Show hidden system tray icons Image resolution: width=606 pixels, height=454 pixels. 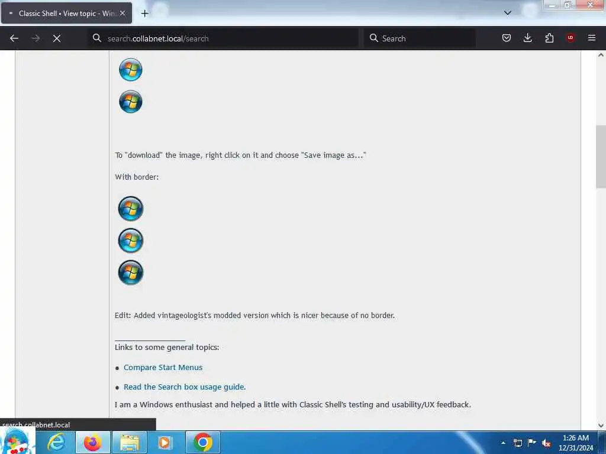pyautogui.click(x=503, y=443)
